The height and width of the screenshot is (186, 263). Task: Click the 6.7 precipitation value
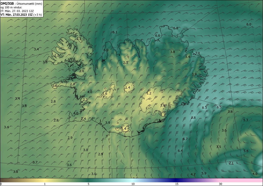(x=185, y=139)
